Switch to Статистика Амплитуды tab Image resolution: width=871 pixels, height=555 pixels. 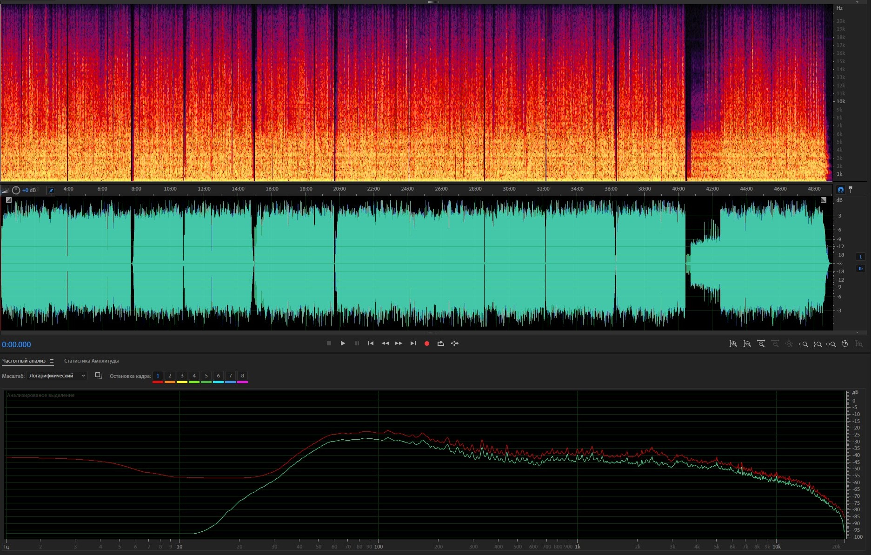point(91,361)
